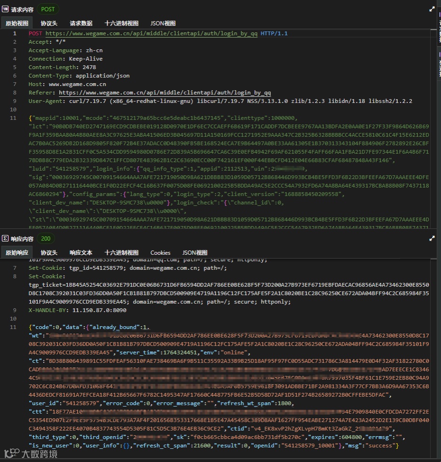Open the response 十六进制视图 tab
This screenshot has width=441, height=462.
pos(121,252)
